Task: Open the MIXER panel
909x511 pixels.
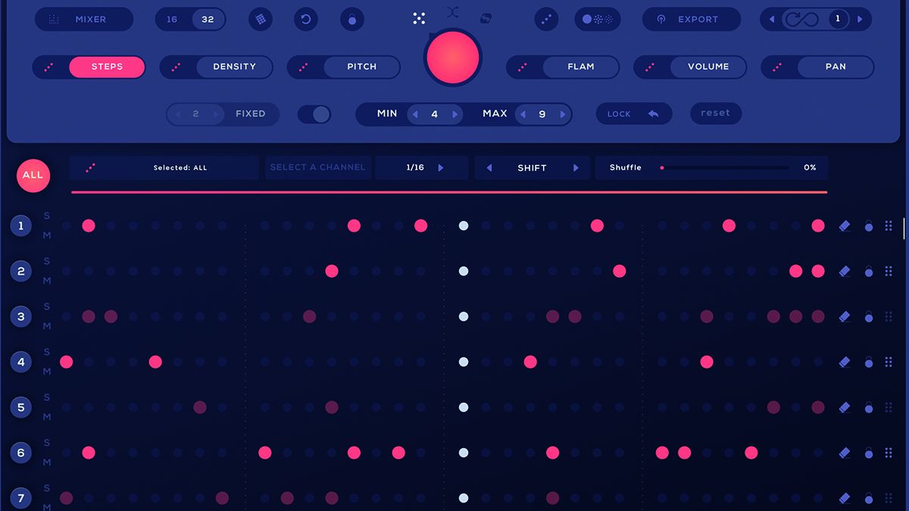Action: [x=84, y=20]
